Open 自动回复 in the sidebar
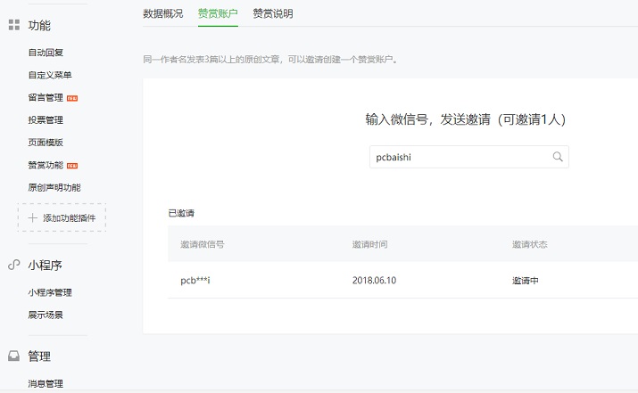638x393 pixels. pos(46,53)
